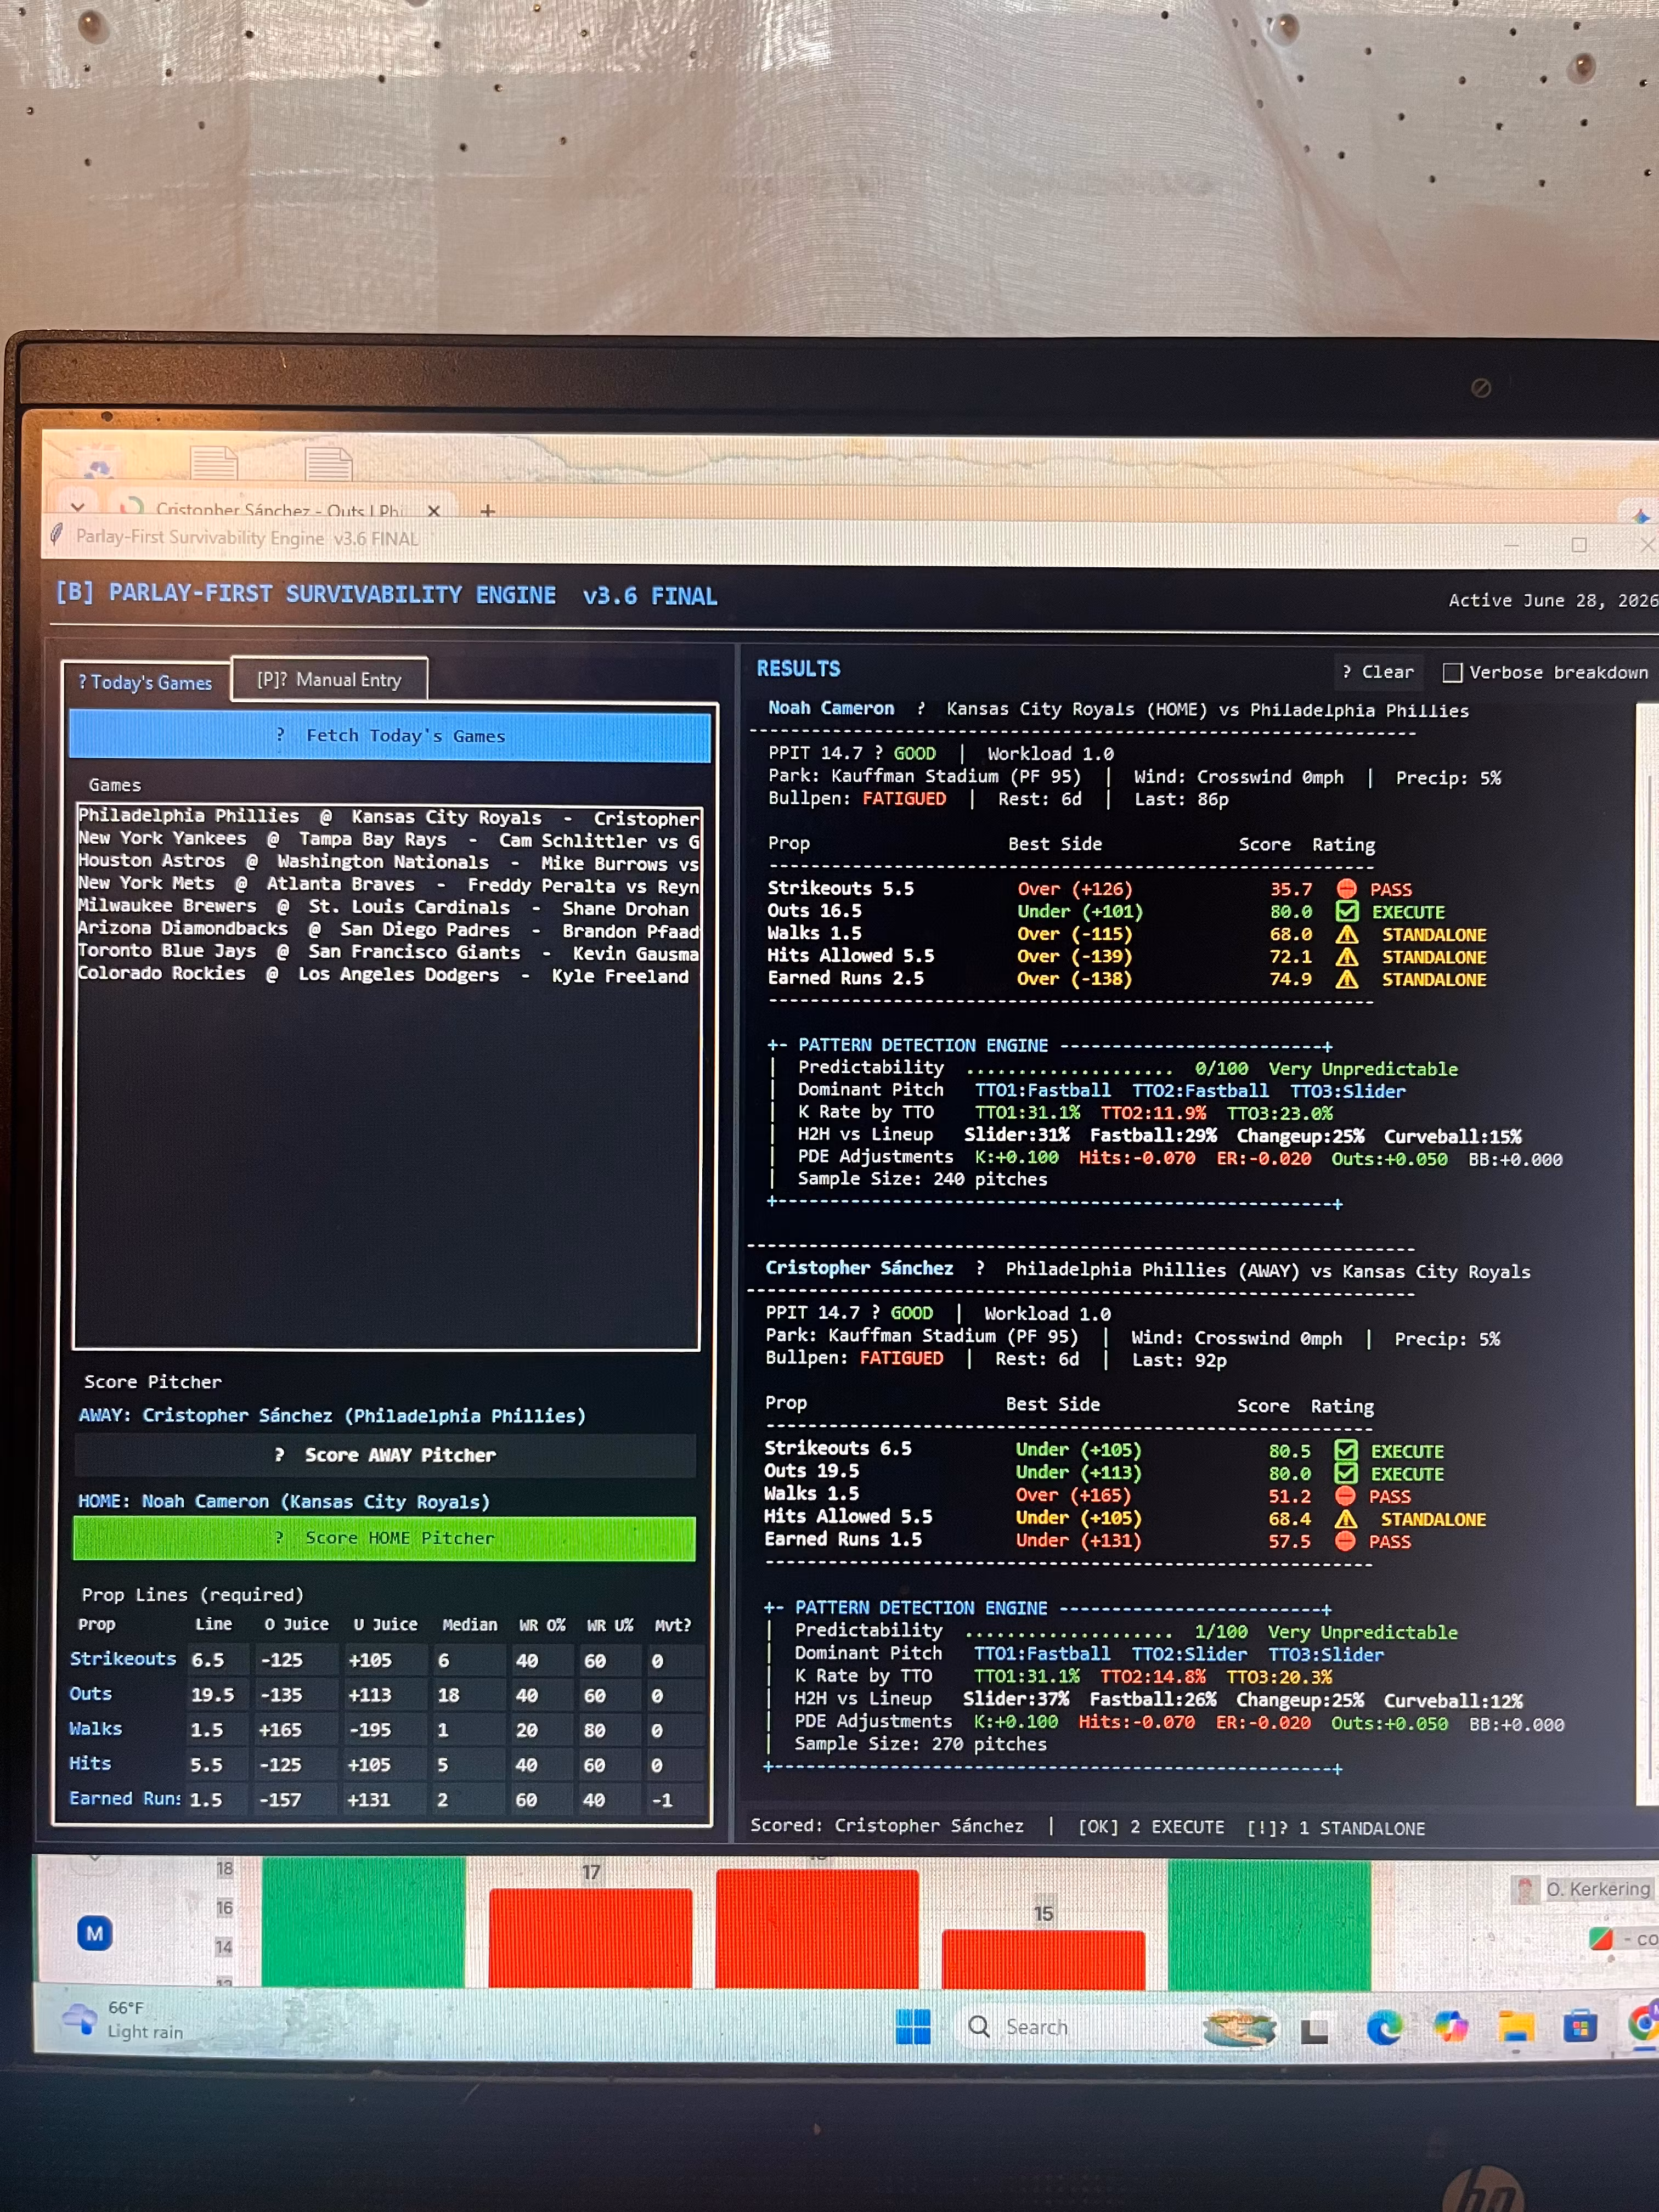This screenshot has width=1659, height=2212.
Task: Click Score HOME Pitcher button
Action: [384, 1538]
